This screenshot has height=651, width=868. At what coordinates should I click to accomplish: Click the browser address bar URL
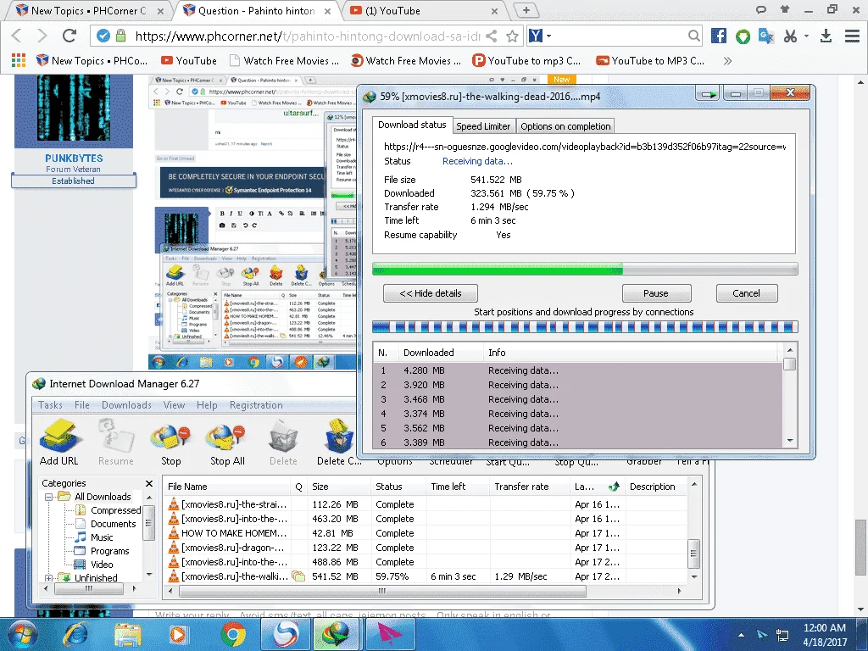coord(307,36)
